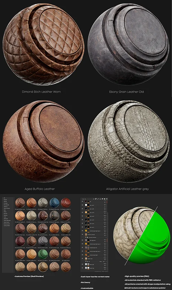Screen dimensions: 172x290
Task: Select the black Bonded Upholstery thumbnail
Action: pos(54,216)
